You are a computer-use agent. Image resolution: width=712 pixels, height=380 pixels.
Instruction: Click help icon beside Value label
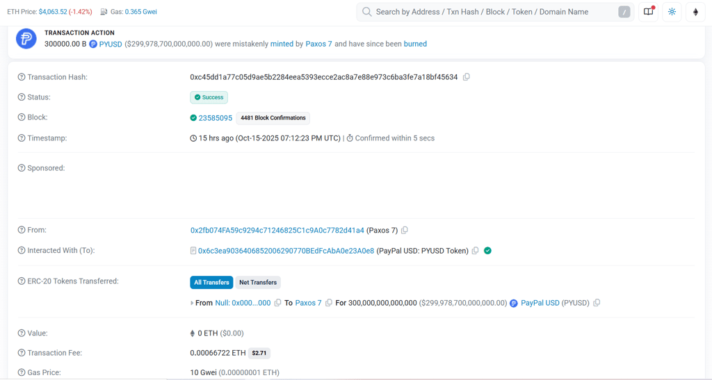(x=22, y=333)
